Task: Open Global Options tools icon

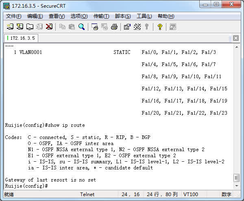Action: click(137, 27)
